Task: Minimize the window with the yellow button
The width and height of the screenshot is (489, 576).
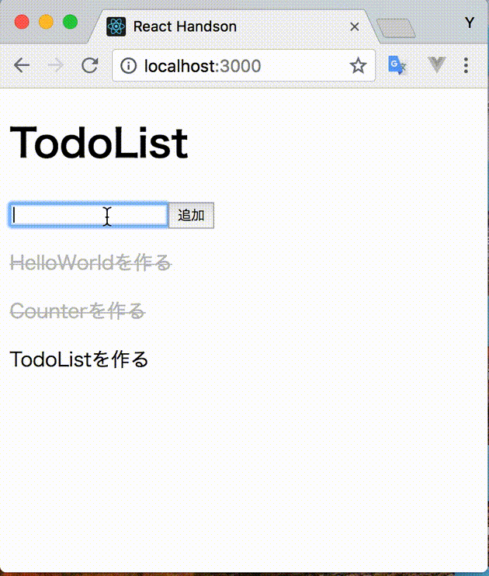Action: click(46, 22)
